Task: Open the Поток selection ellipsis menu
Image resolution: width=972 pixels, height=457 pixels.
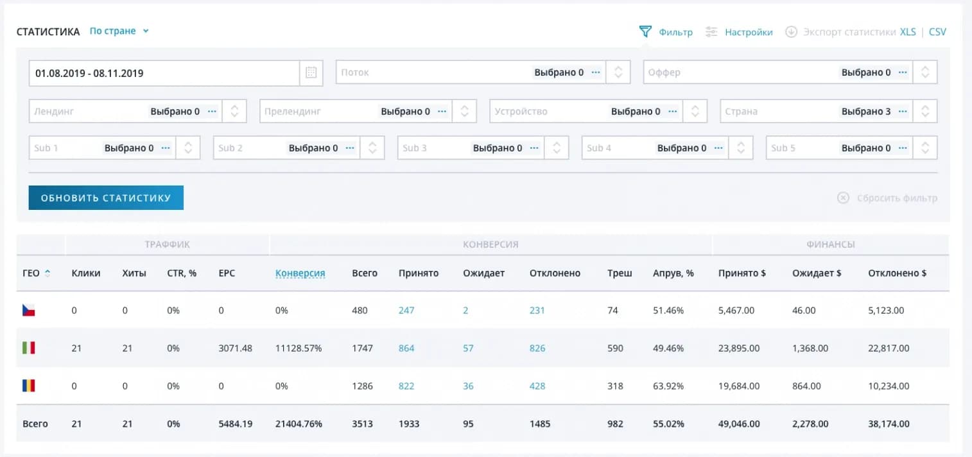Action: [x=596, y=73]
